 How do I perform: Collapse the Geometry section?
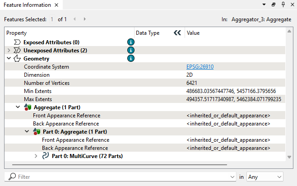coord(9,59)
